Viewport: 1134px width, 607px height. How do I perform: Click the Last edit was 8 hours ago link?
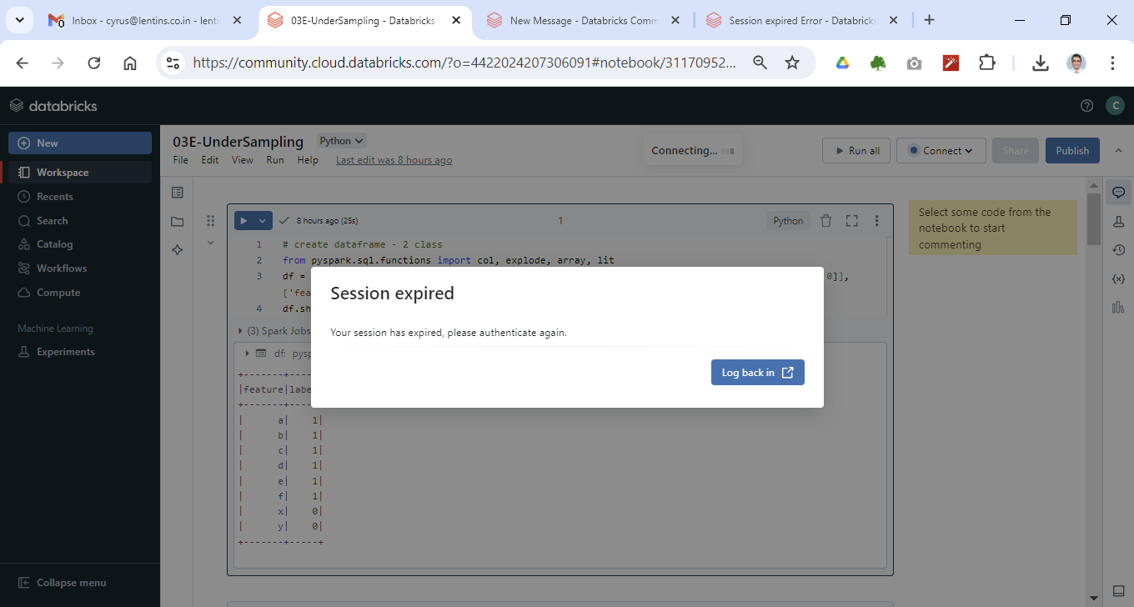394,160
